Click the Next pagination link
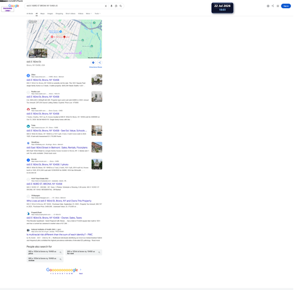The width and height of the screenshot is (295, 290). point(81,273)
